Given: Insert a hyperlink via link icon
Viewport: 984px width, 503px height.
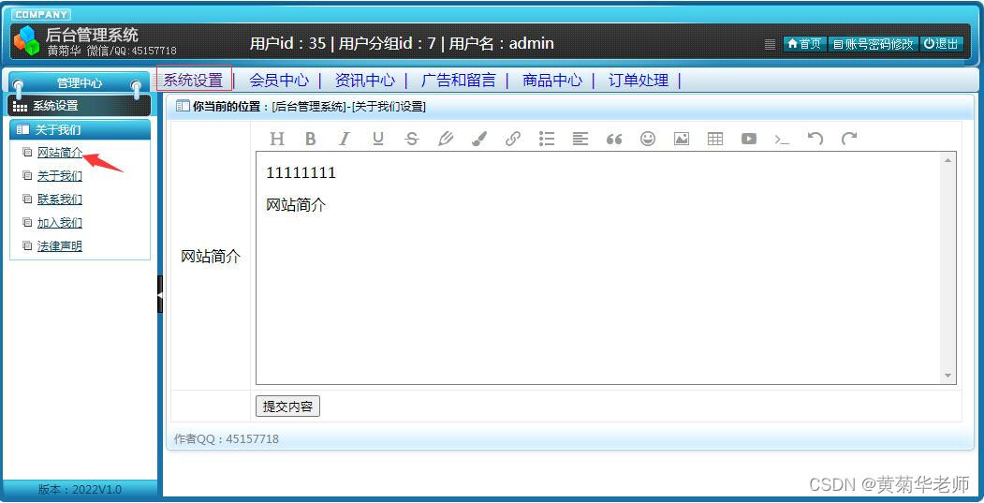Looking at the screenshot, I should (513, 139).
